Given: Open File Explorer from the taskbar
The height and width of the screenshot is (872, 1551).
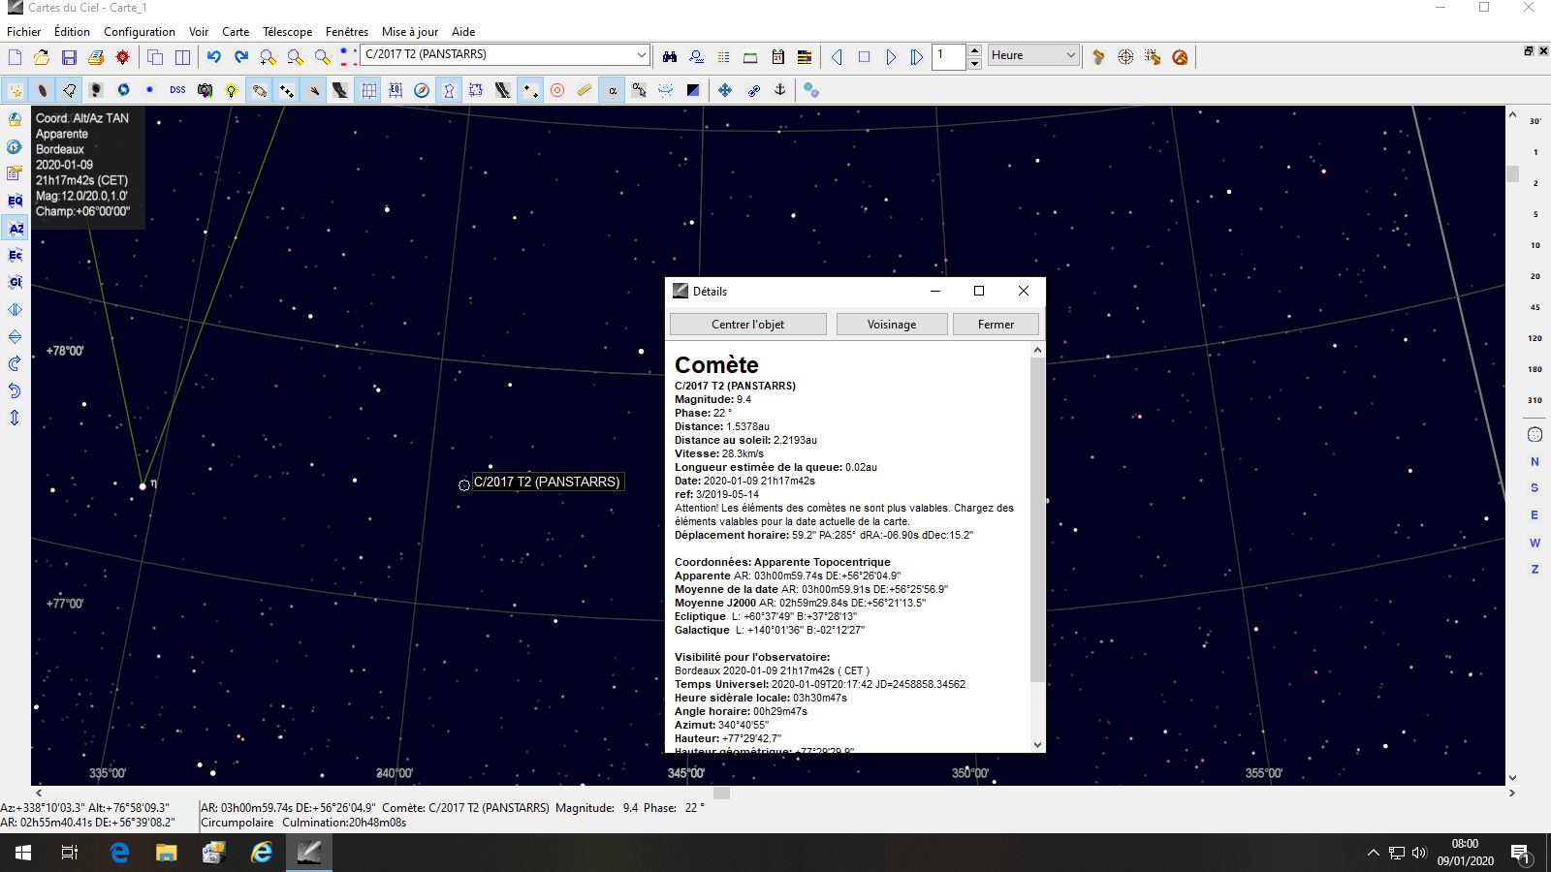Looking at the screenshot, I should click(x=167, y=853).
